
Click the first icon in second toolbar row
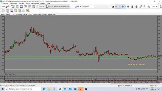click(3, 11)
